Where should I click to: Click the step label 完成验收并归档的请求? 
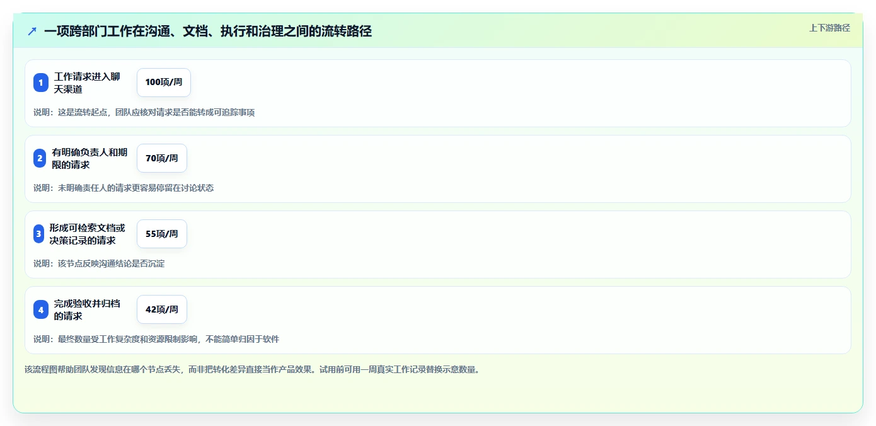tap(87, 309)
